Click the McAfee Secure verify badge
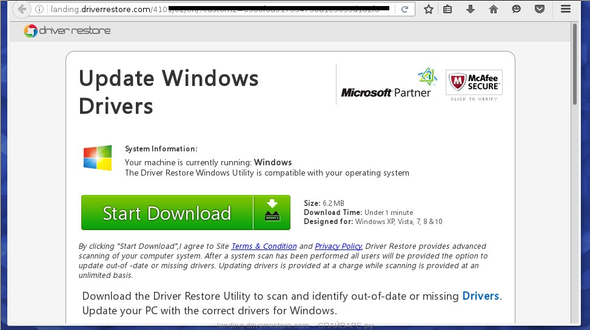 point(474,85)
